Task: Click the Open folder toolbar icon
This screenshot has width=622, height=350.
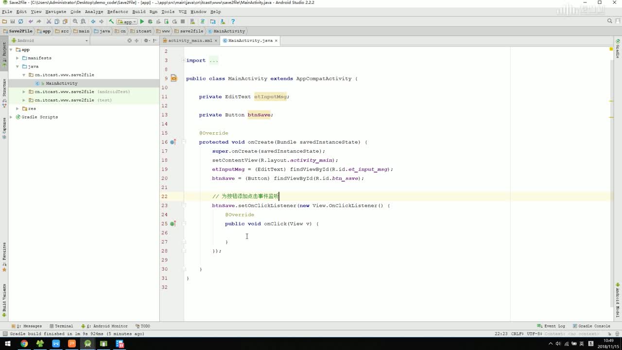Action: 4,21
